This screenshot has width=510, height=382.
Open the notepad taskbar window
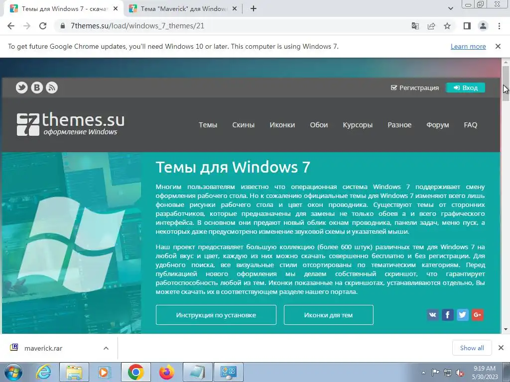198,372
